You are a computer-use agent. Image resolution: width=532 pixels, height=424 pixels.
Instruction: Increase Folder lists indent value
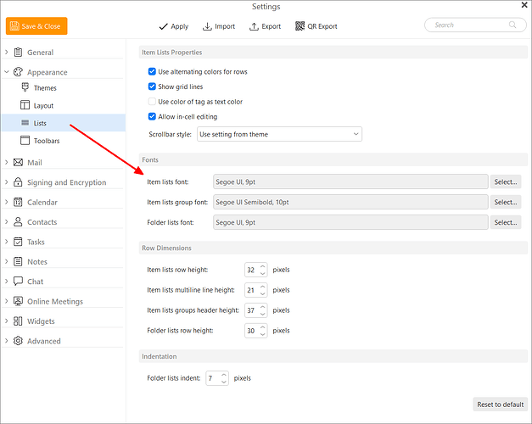[x=224, y=375]
